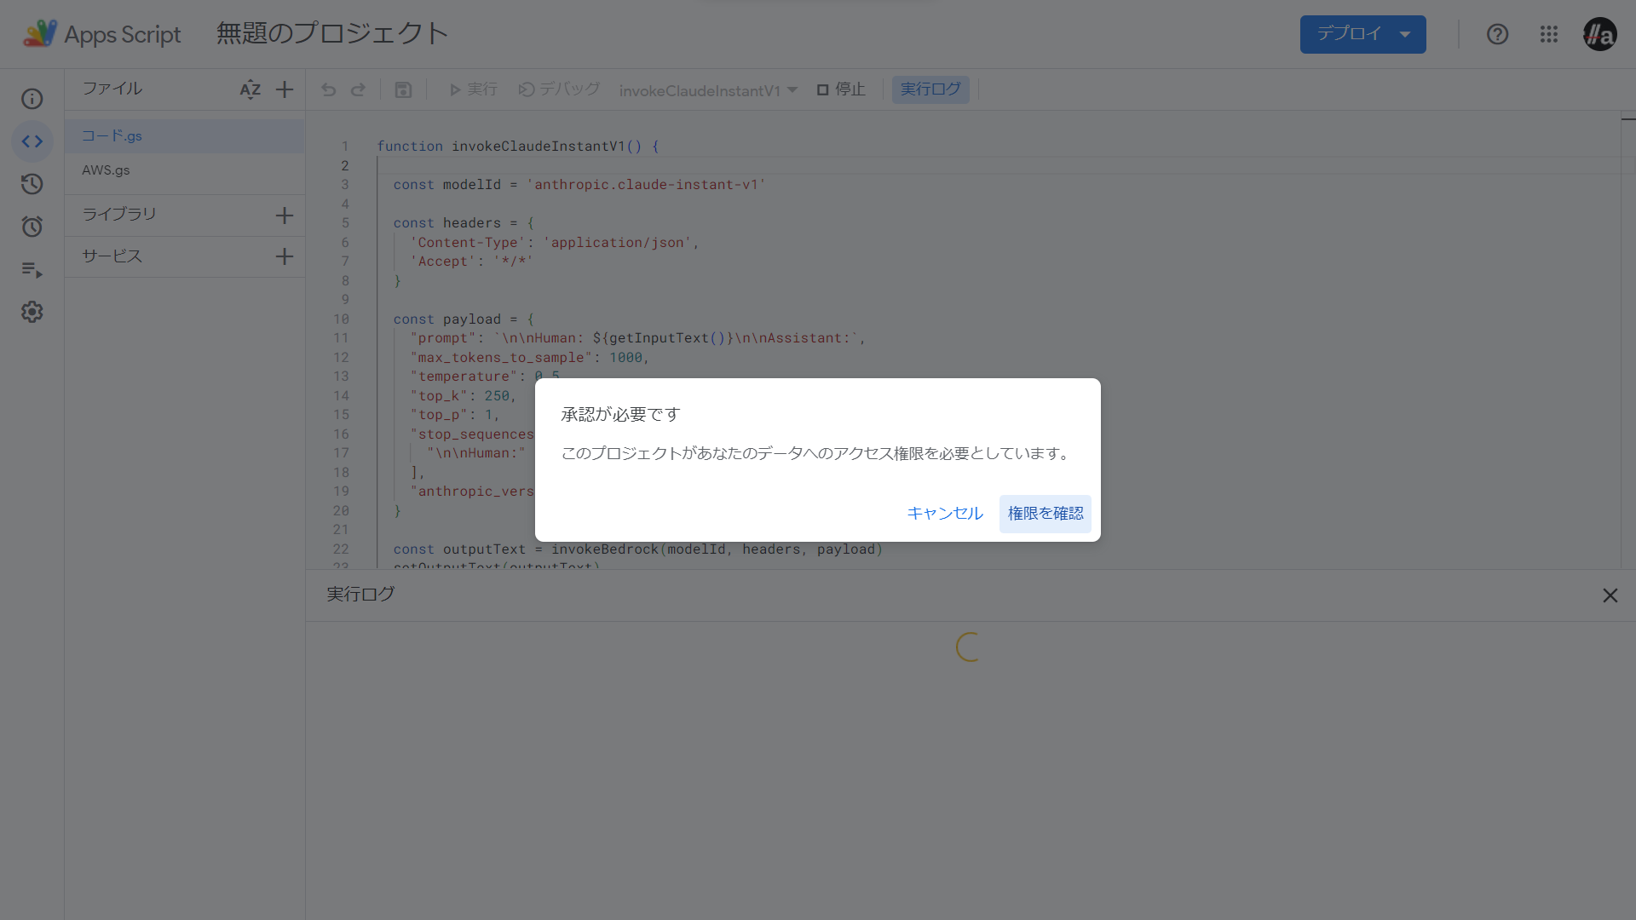1636x920 pixels.
Task: Add a library with plus icon
Action: pos(285,216)
